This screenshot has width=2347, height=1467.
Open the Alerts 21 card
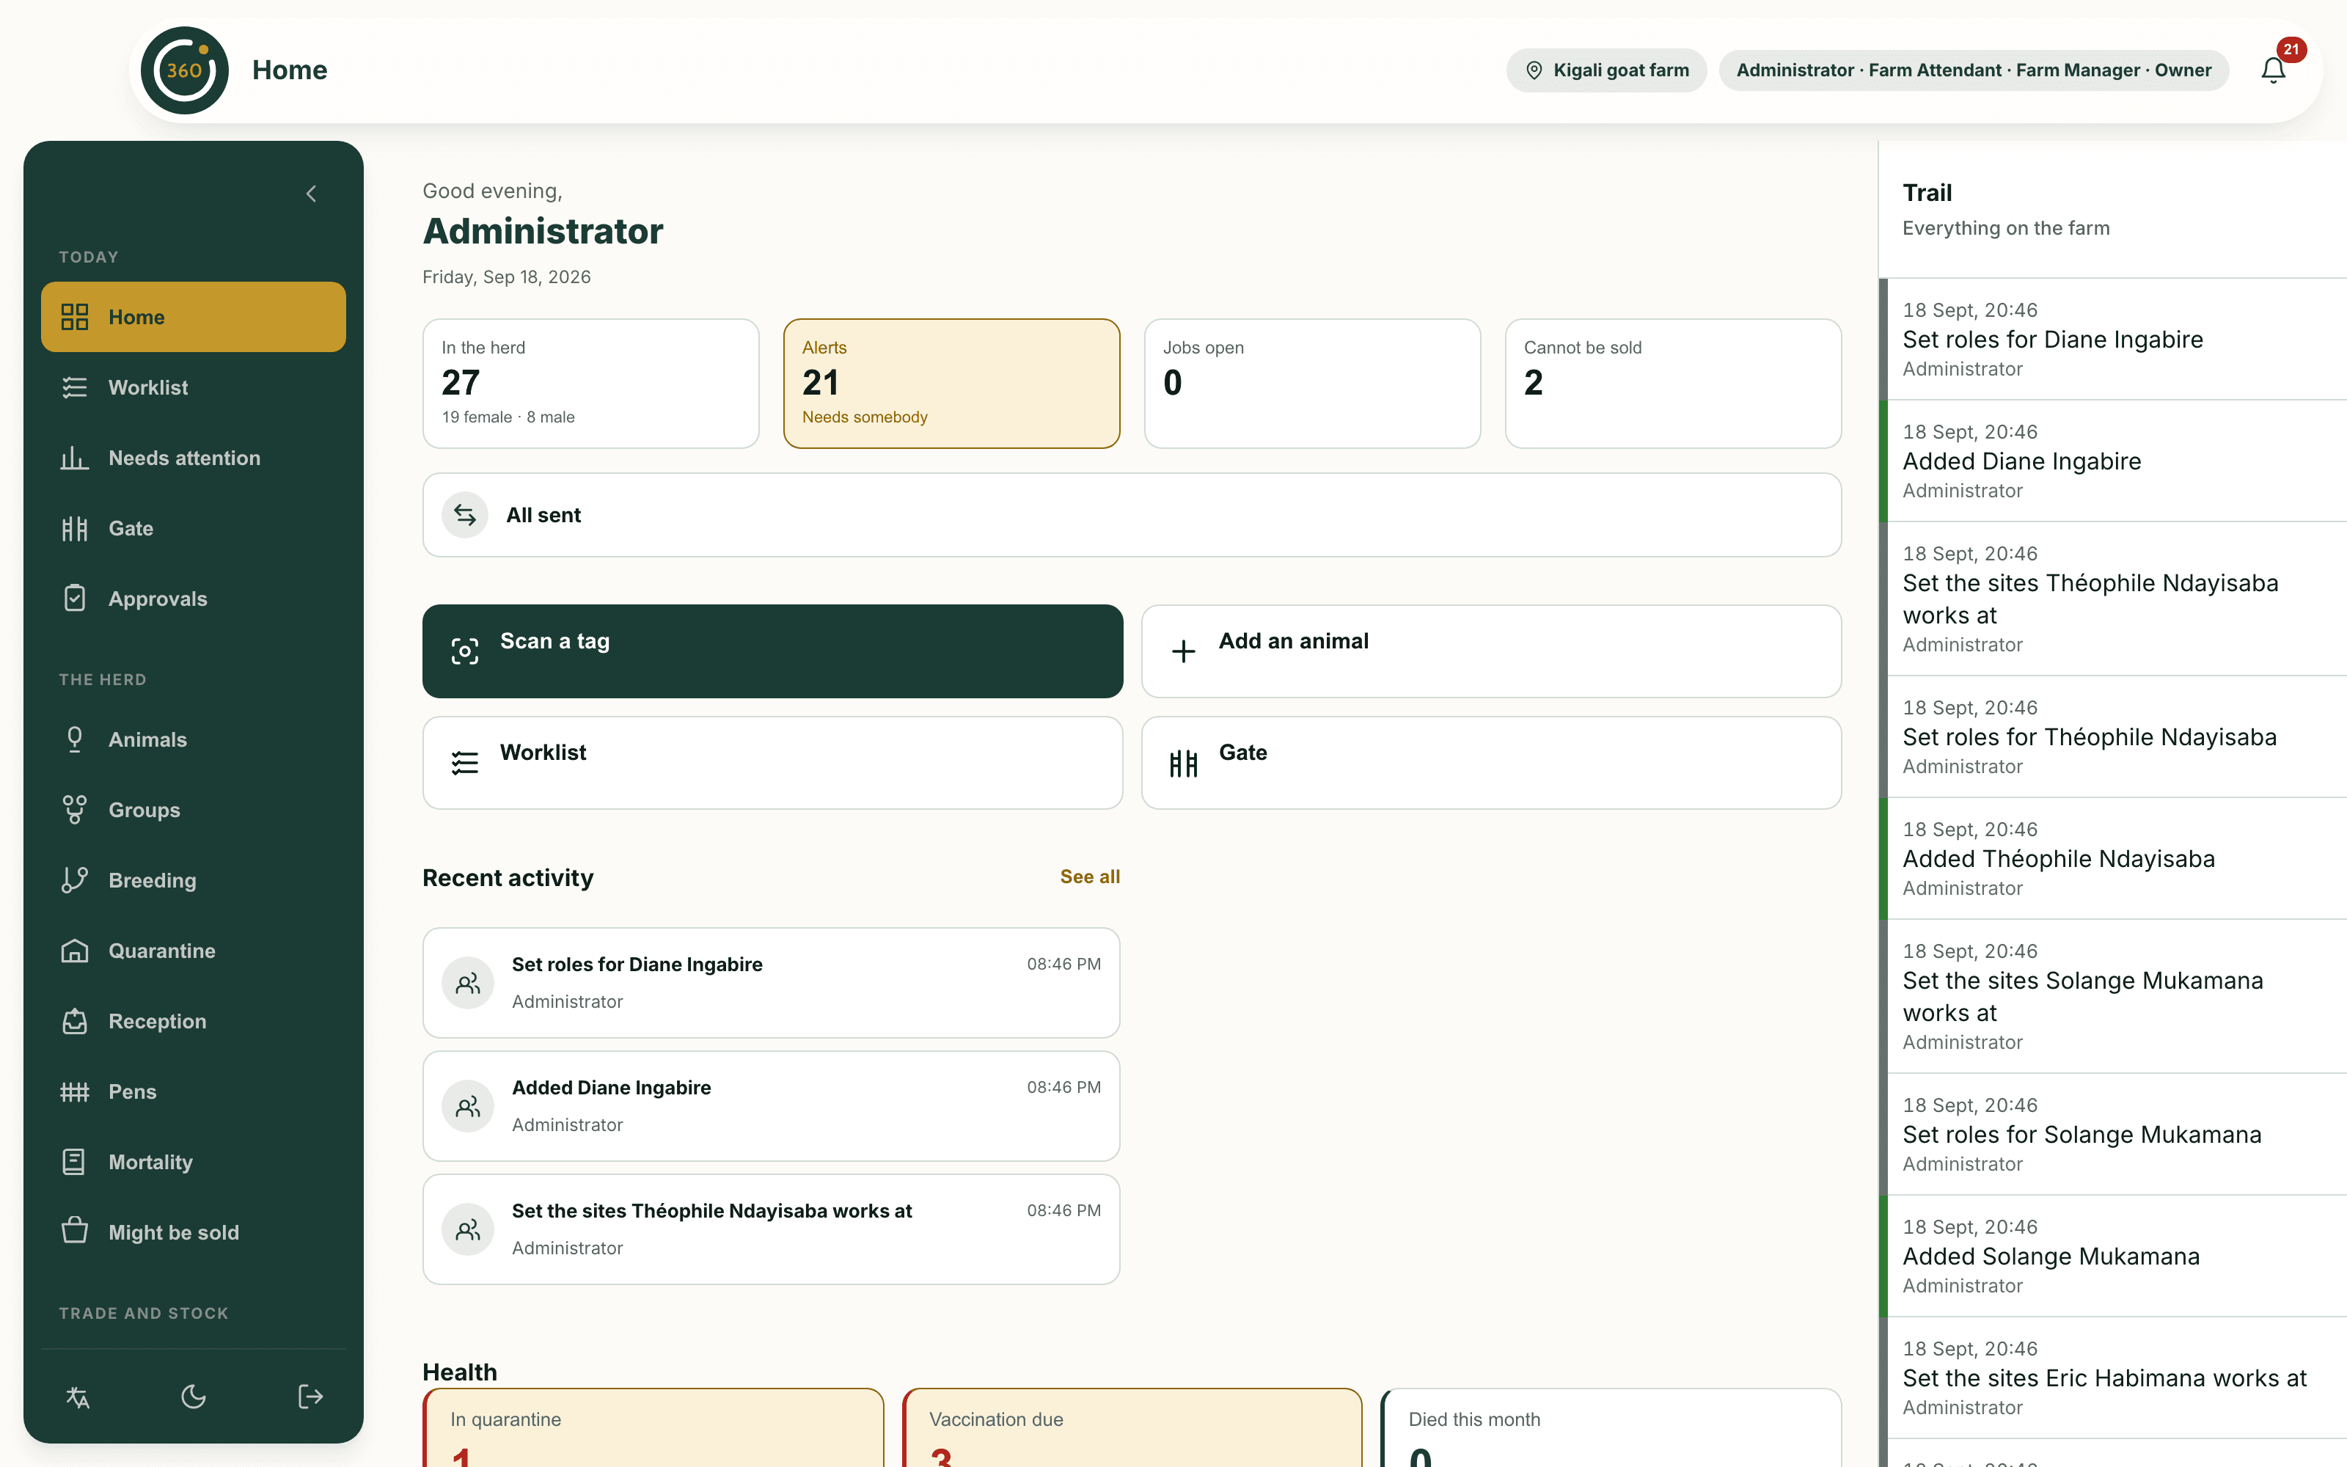click(951, 383)
